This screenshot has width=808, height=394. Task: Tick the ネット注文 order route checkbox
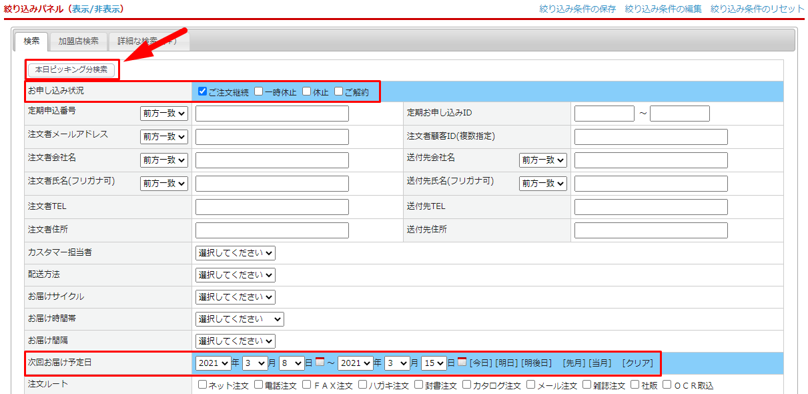click(202, 385)
